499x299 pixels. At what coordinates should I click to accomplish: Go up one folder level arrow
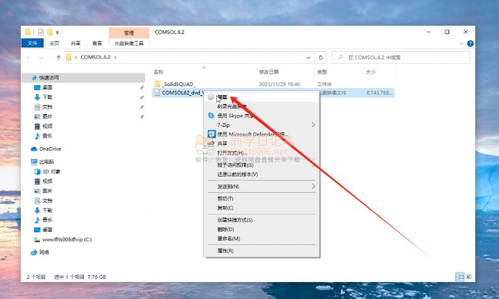(59, 57)
